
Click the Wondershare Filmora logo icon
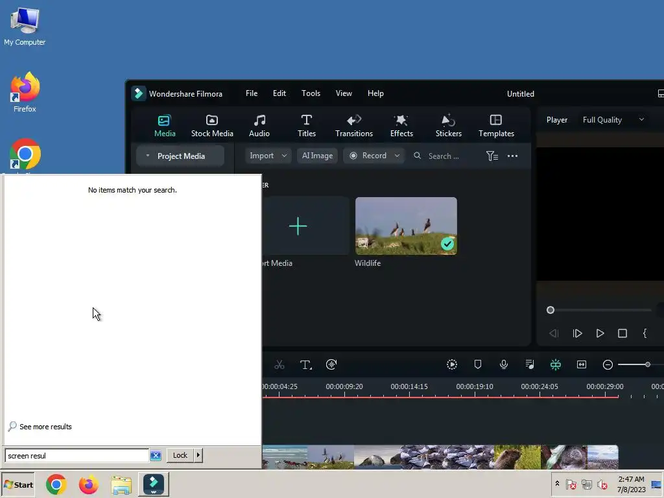tap(139, 93)
